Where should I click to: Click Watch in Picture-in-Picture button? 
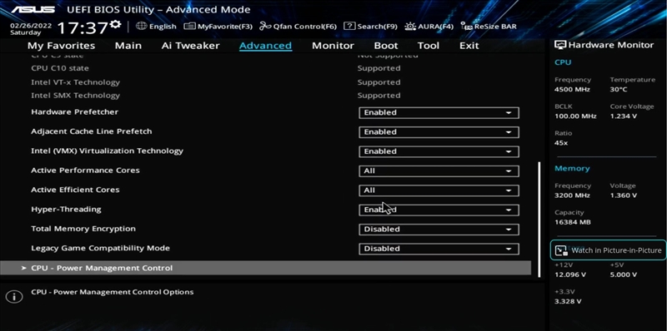click(x=609, y=250)
